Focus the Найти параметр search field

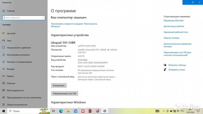point(24,18)
